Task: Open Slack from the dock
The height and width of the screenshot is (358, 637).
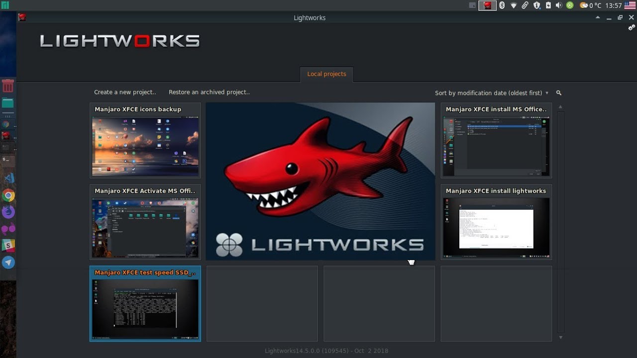Action: [8, 245]
